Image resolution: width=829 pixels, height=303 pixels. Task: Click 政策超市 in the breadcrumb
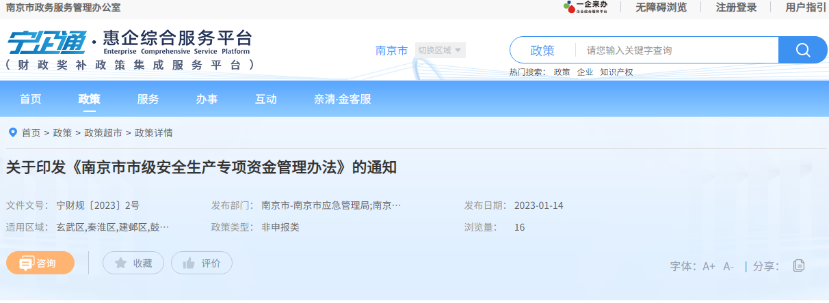coord(103,132)
